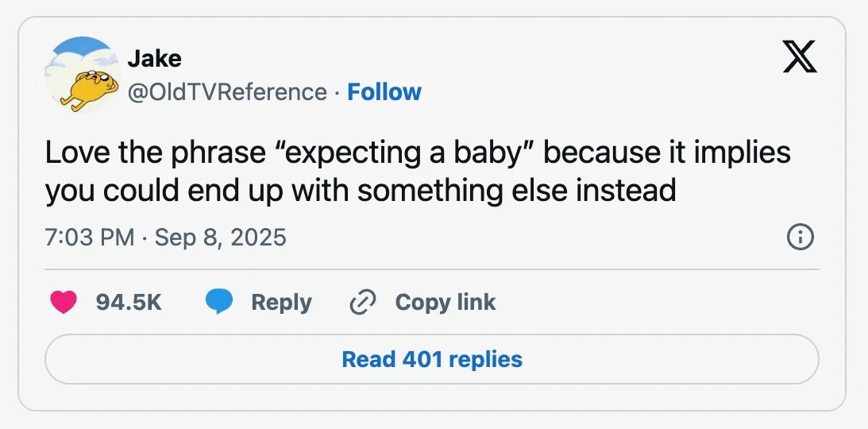
Task: Select the Copy link text
Action: pos(445,302)
